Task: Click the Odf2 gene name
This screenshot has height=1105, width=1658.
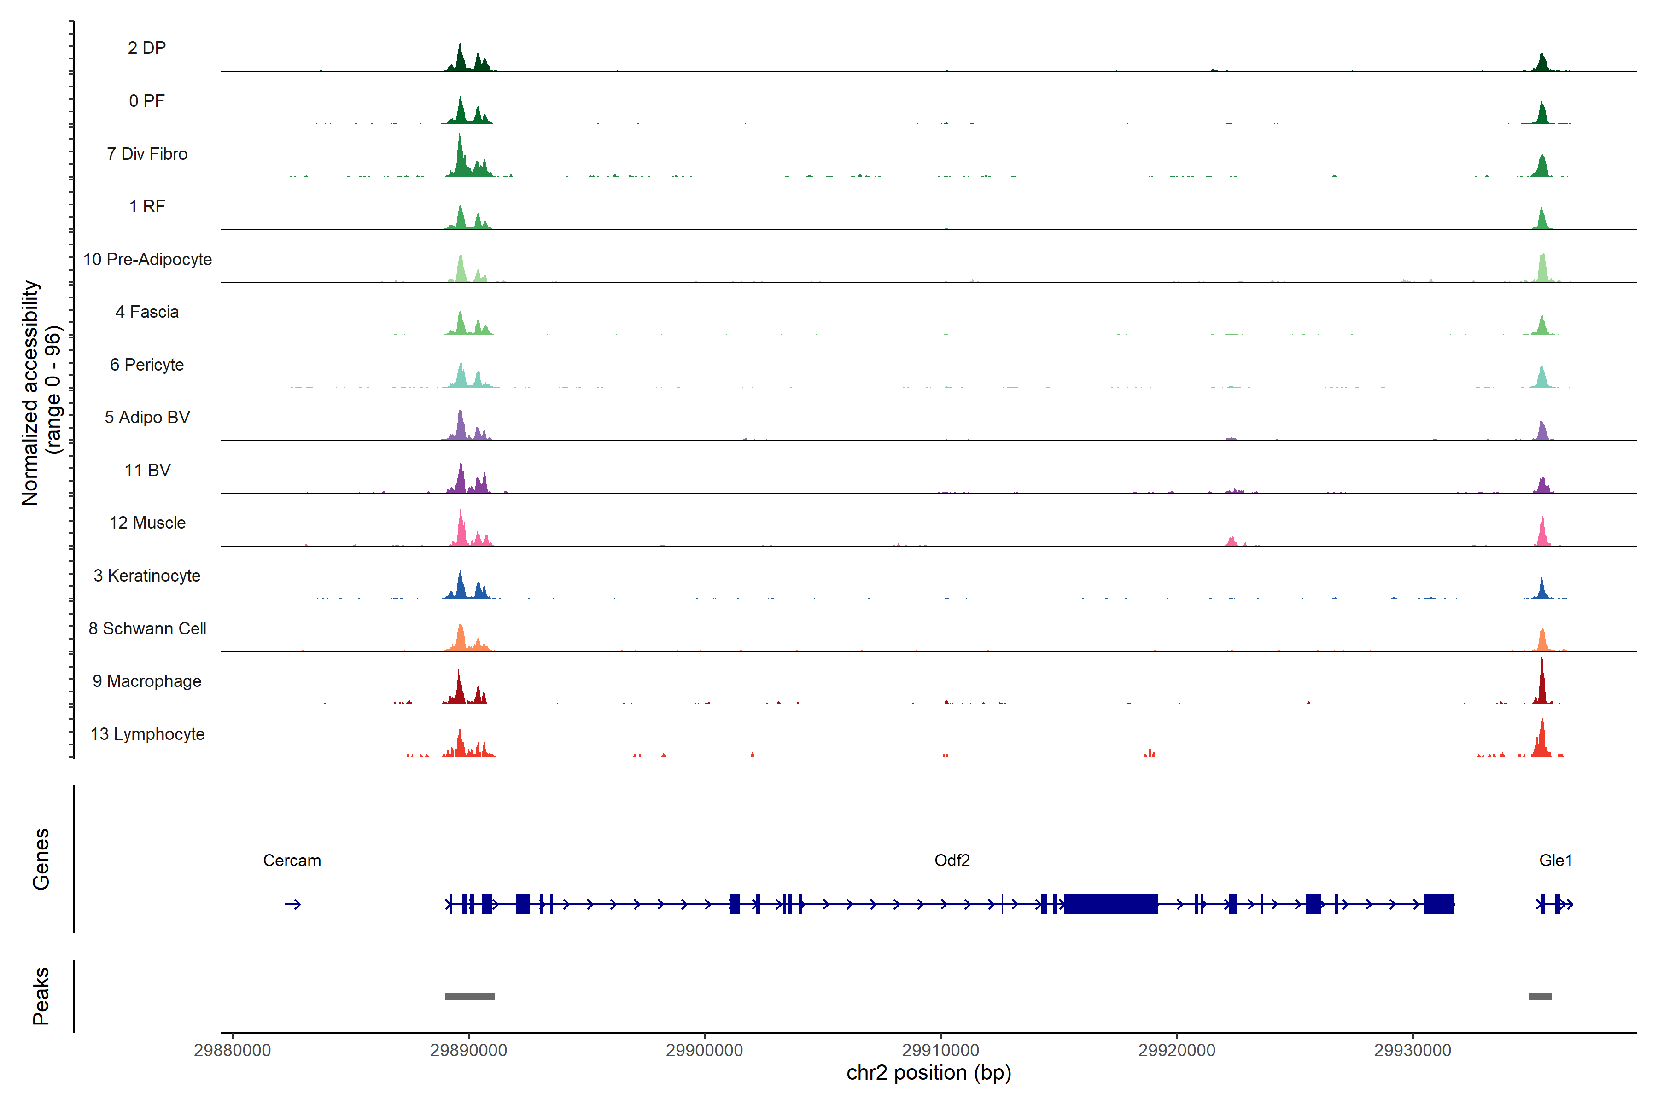Action: click(x=952, y=861)
